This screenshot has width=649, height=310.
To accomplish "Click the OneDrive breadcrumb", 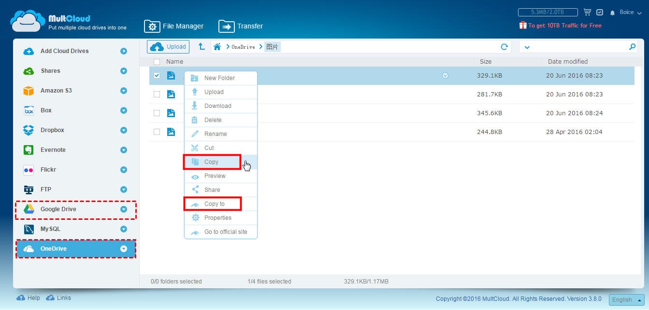I will 243,47.
